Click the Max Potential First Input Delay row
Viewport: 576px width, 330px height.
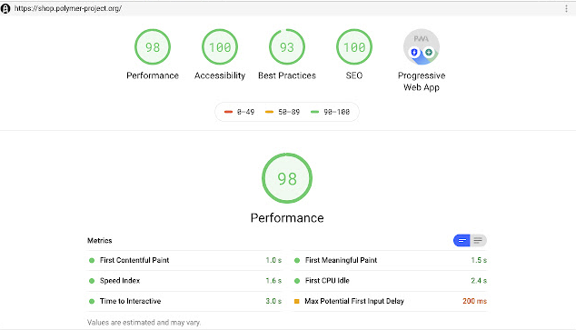tap(390, 301)
